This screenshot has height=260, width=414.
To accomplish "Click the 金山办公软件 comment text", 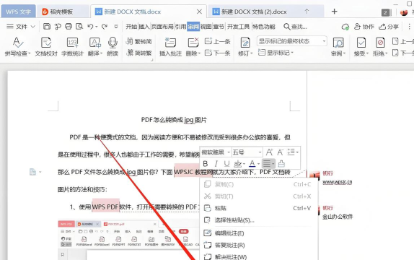I will (338, 217).
